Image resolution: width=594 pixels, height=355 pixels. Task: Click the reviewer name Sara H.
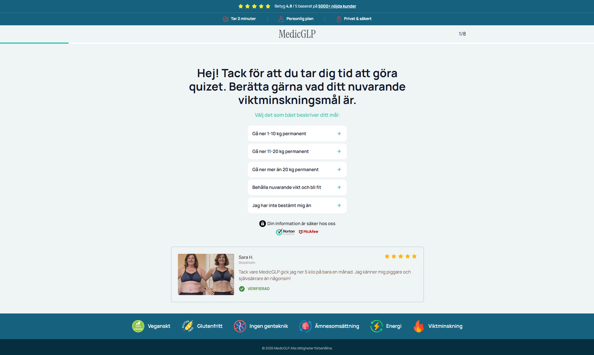(246, 257)
